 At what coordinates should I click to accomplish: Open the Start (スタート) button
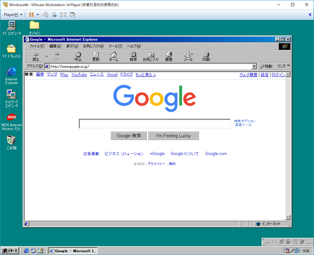coord(10,251)
